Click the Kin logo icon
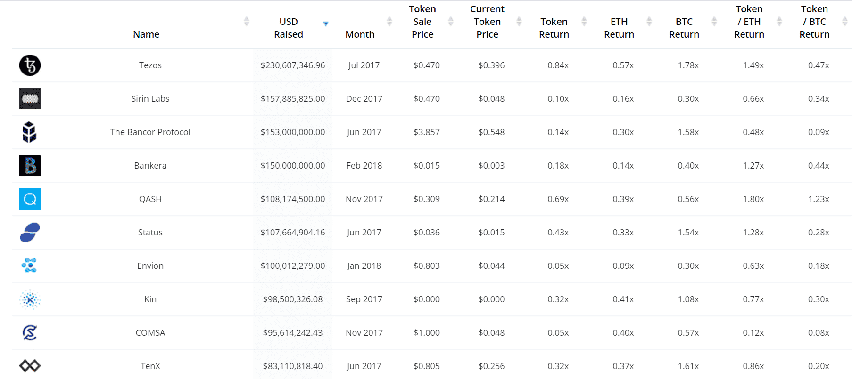852x379 pixels. tap(30, 299)
